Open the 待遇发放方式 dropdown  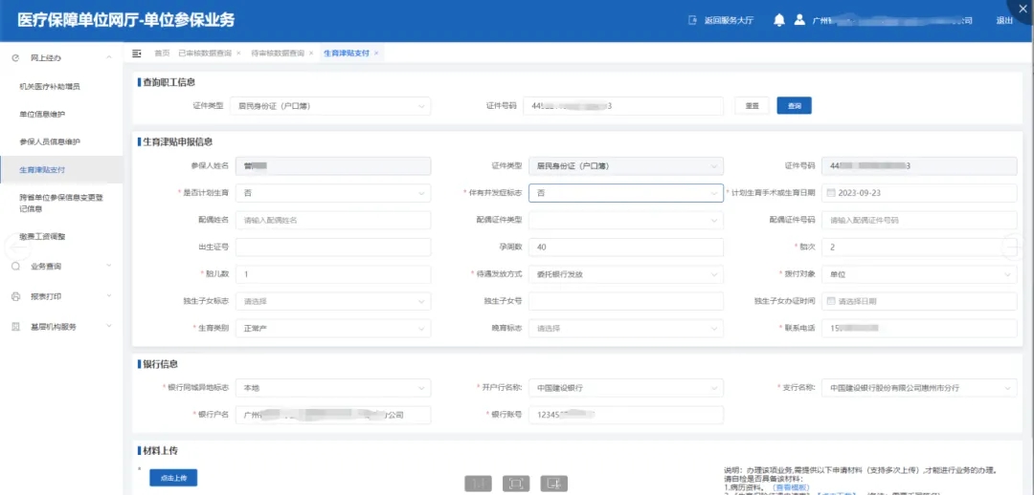(625, 274)
